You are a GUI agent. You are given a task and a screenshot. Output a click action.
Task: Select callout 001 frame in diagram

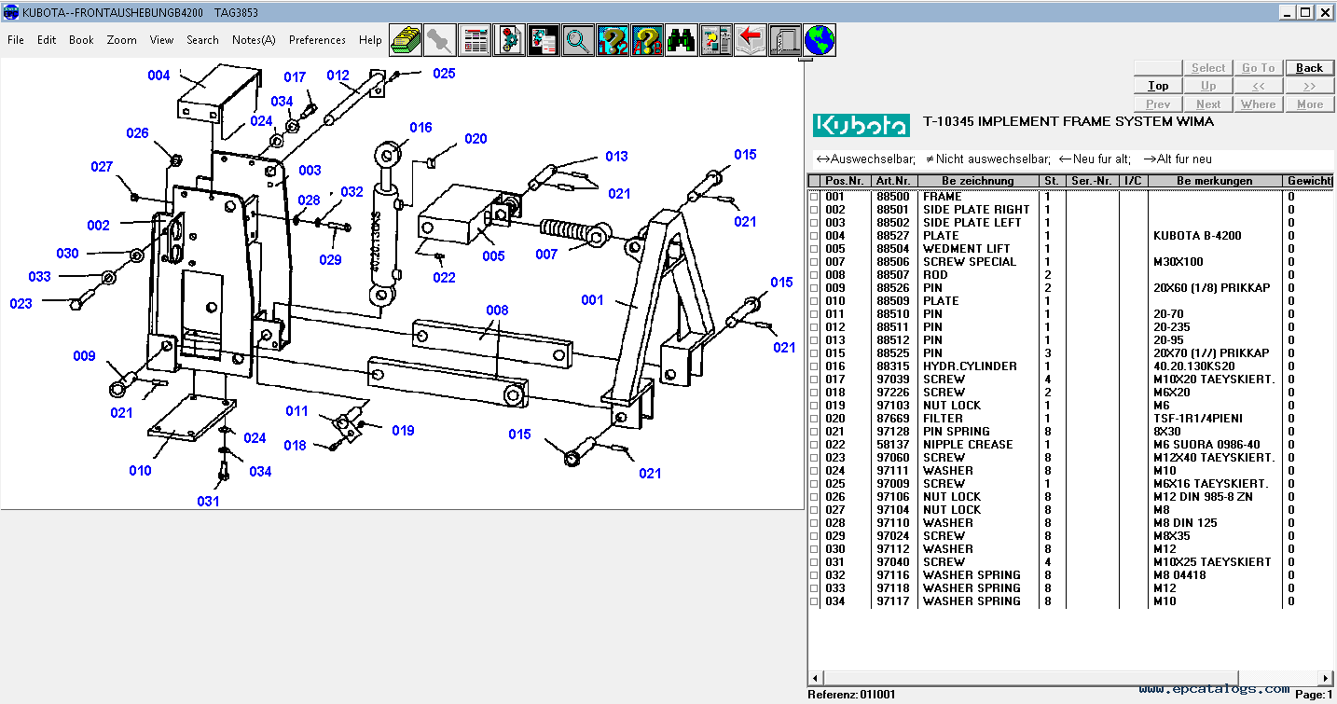(592, 299)
